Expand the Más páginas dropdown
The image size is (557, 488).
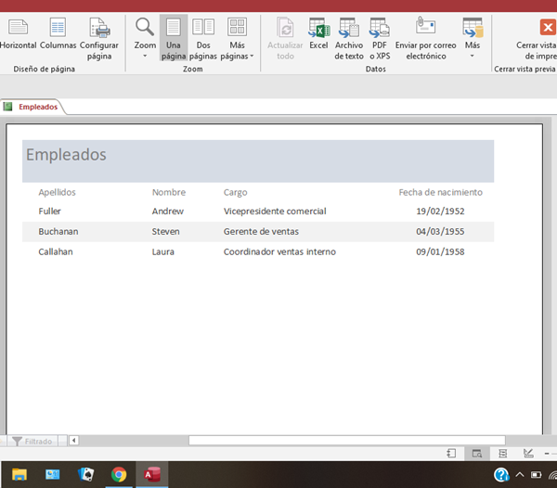coord(238,55)
